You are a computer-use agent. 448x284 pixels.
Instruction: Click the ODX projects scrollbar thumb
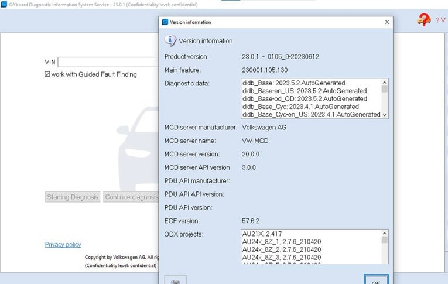coord(385,239)
